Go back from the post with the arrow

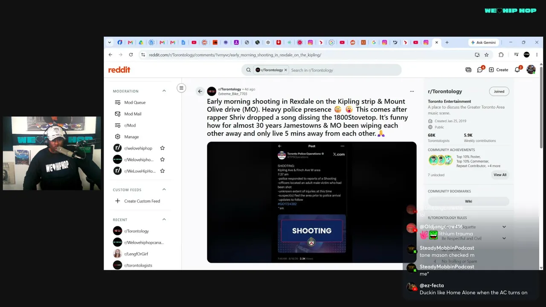coord(200,91)
